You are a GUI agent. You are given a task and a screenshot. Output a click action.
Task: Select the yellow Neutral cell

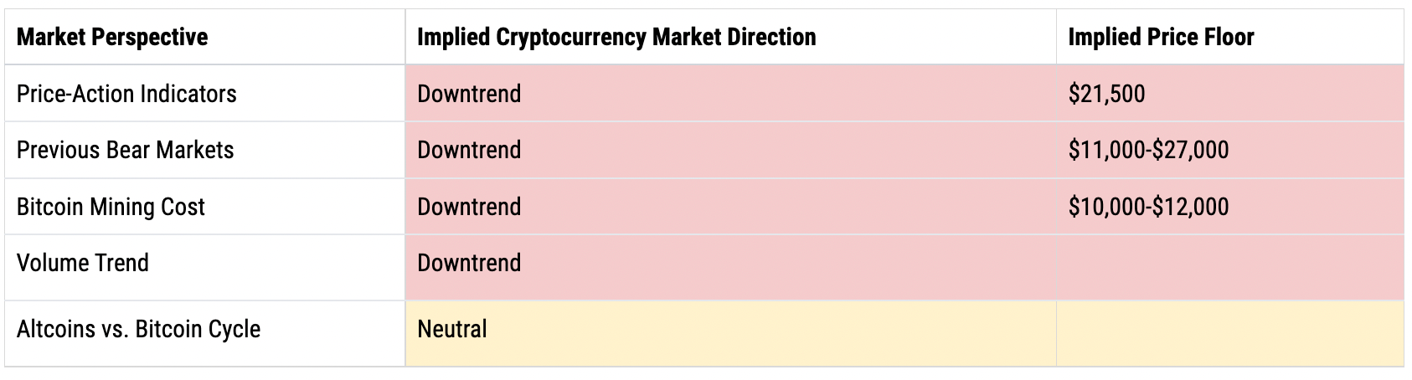coord(731,333)
